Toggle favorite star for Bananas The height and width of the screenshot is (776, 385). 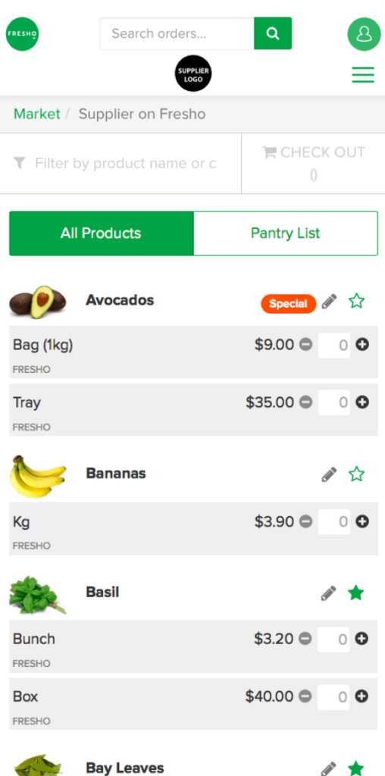[356, 474]
